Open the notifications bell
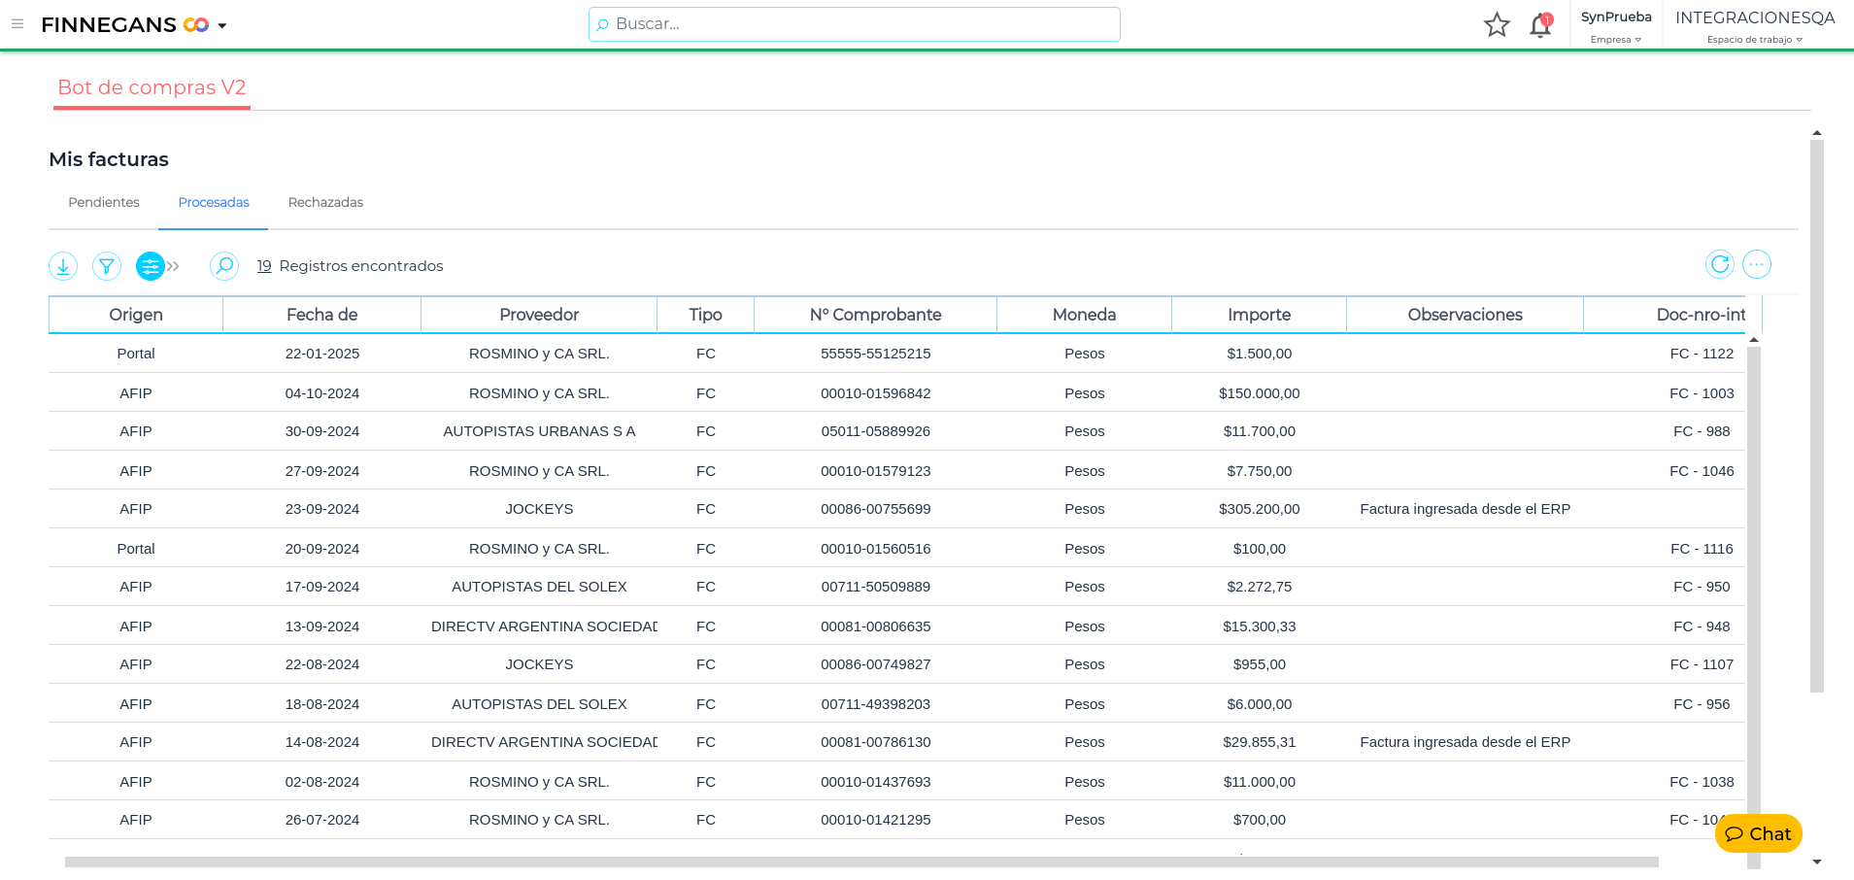Screen dimensions: 1854x880 tap(1540, 25)
